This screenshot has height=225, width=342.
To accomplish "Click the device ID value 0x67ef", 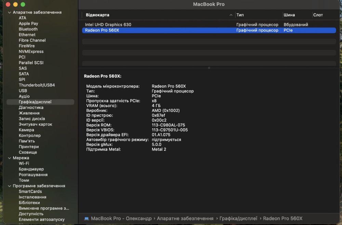I will pyautogui.click(x=158, y=115).
